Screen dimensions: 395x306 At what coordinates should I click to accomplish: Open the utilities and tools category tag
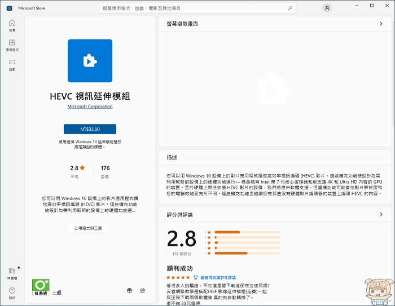(x=88, y=228)
